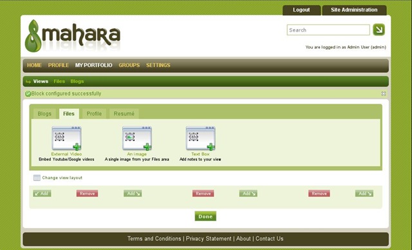The image size is (412, 250).
Task: Open the SETTINGS menu
Action: tap(158, 65)
